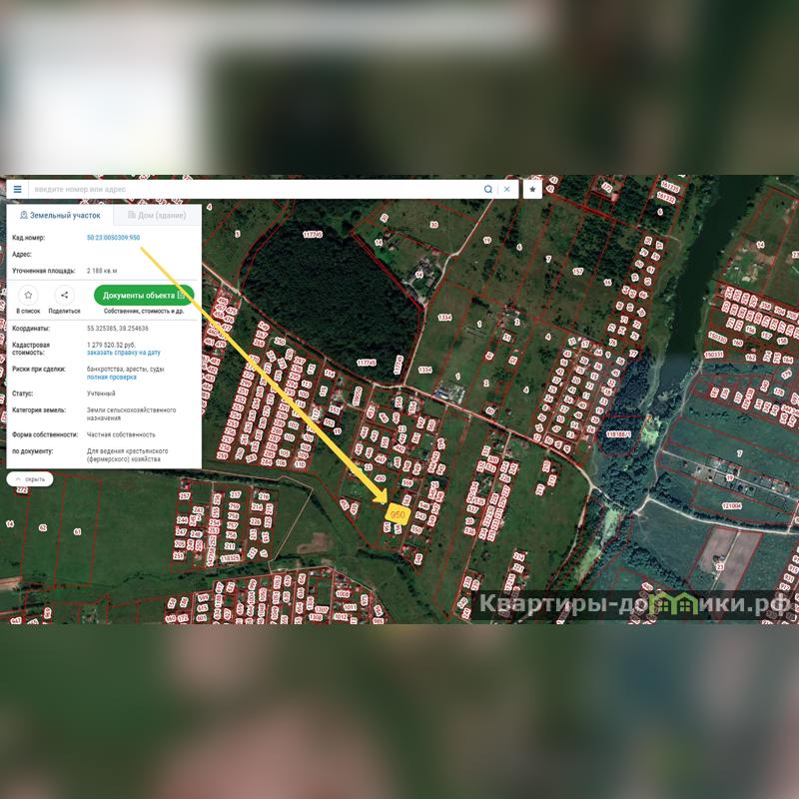Select the highlighted yellow parcel 950
Image resolution: width=799 pixels, height=799 pixels.
tap(398, 514)
